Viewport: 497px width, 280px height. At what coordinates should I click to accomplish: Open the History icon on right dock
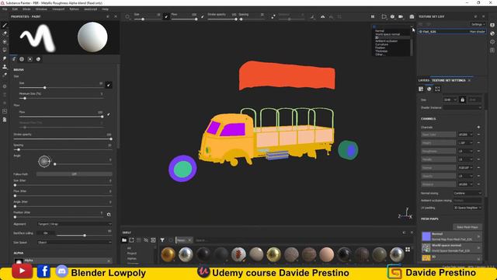492,41
